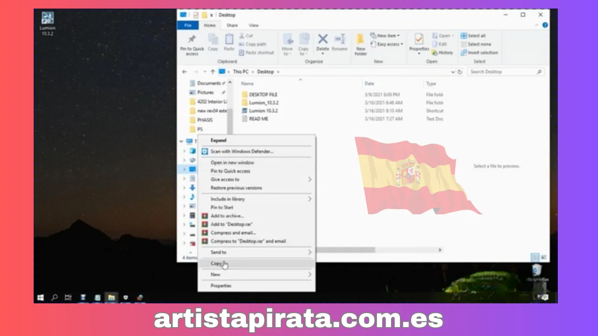Open the Easy access dropdown

point(387,44)
